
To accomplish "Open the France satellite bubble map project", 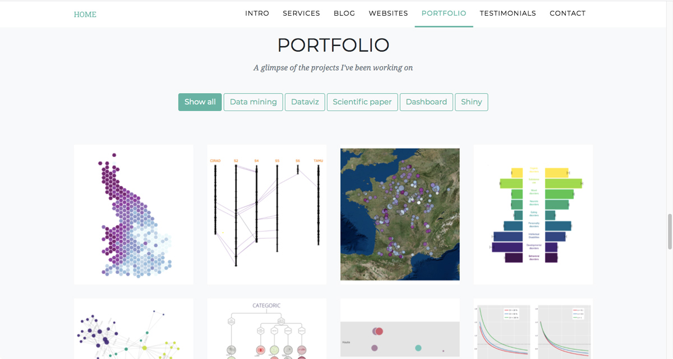I will click(x=399, y=214).
